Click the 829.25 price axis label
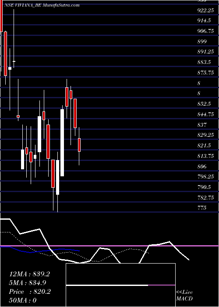Viewport: 219px width, 307px height. pyautogui.click(x=205, y=135)
